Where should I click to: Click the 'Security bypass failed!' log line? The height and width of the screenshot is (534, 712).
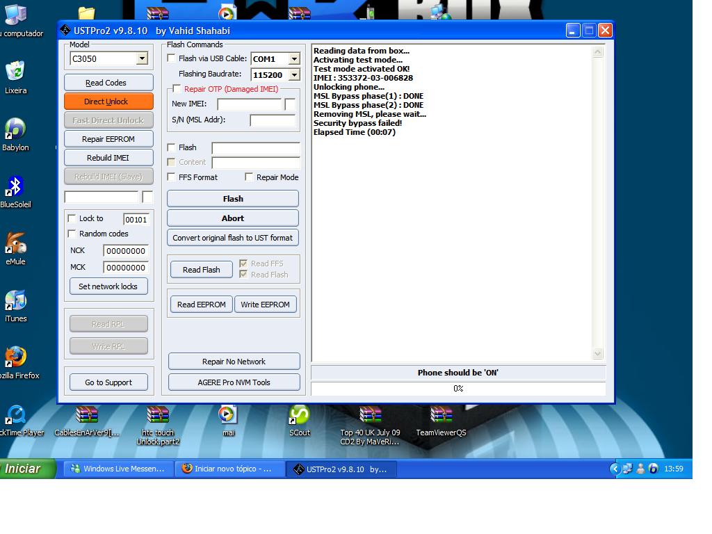(x=358, y=123)
